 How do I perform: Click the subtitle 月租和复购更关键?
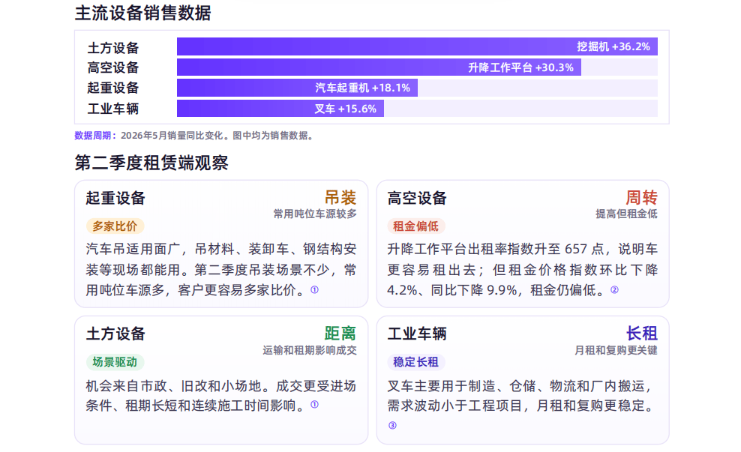(x=616, y=351)
